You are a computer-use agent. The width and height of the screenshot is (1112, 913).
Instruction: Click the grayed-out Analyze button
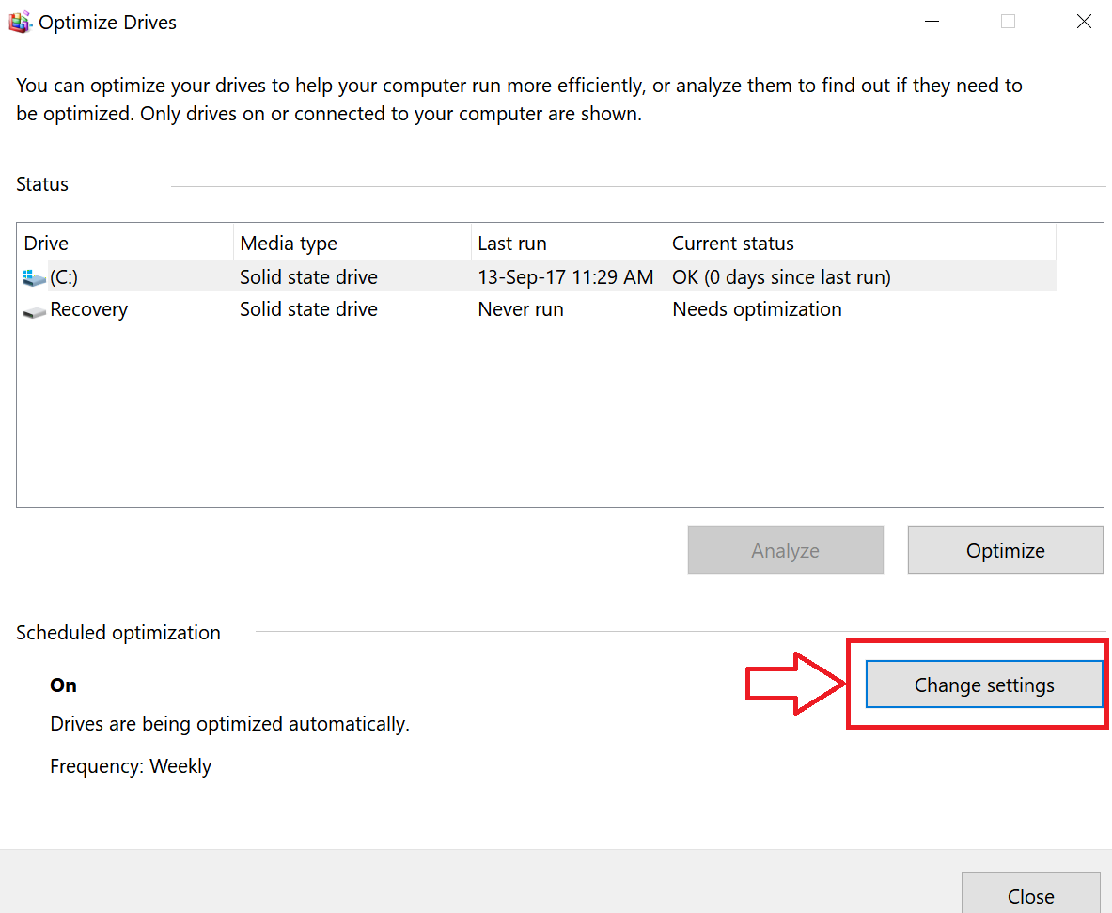[x=785, y=550]
